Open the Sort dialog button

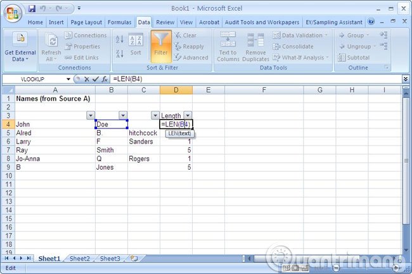(136, 45)
